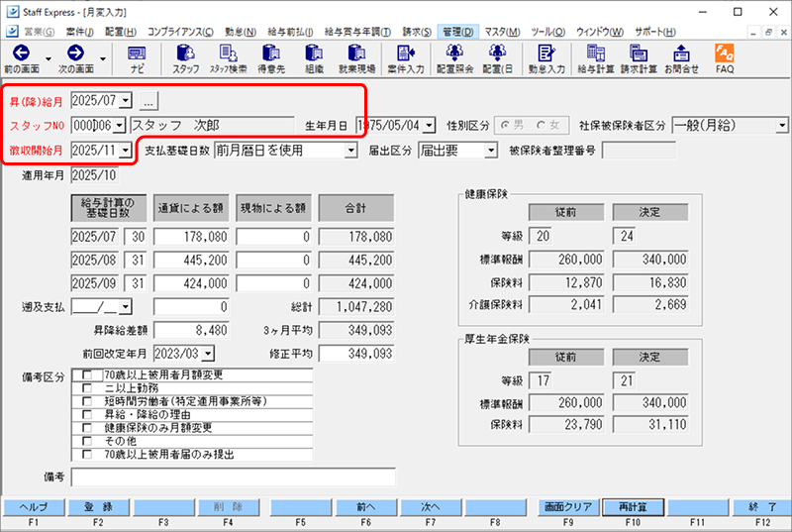Open the 配置(日 toolbar icon
This screenshot has height=532, width=792.
(x=498, y=59)
